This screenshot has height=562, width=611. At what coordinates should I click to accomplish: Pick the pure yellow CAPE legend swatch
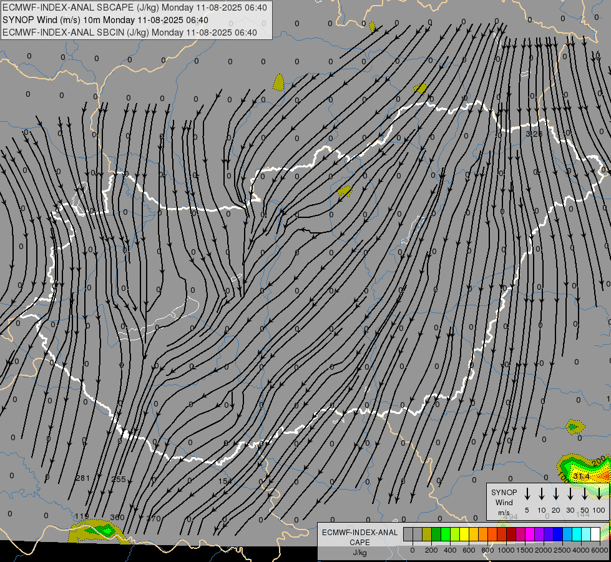tap(464, 534)
